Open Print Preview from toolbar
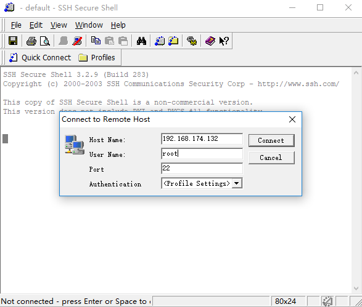 [x=45, y=41]
